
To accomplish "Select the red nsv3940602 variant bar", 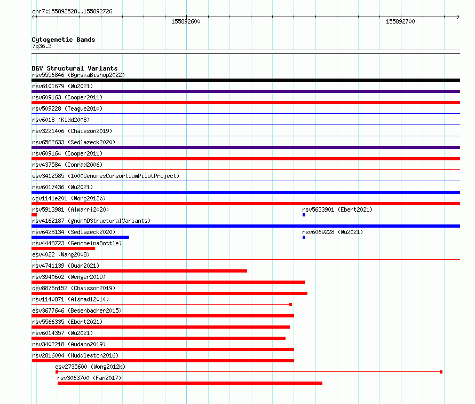I will pos(169,282).
